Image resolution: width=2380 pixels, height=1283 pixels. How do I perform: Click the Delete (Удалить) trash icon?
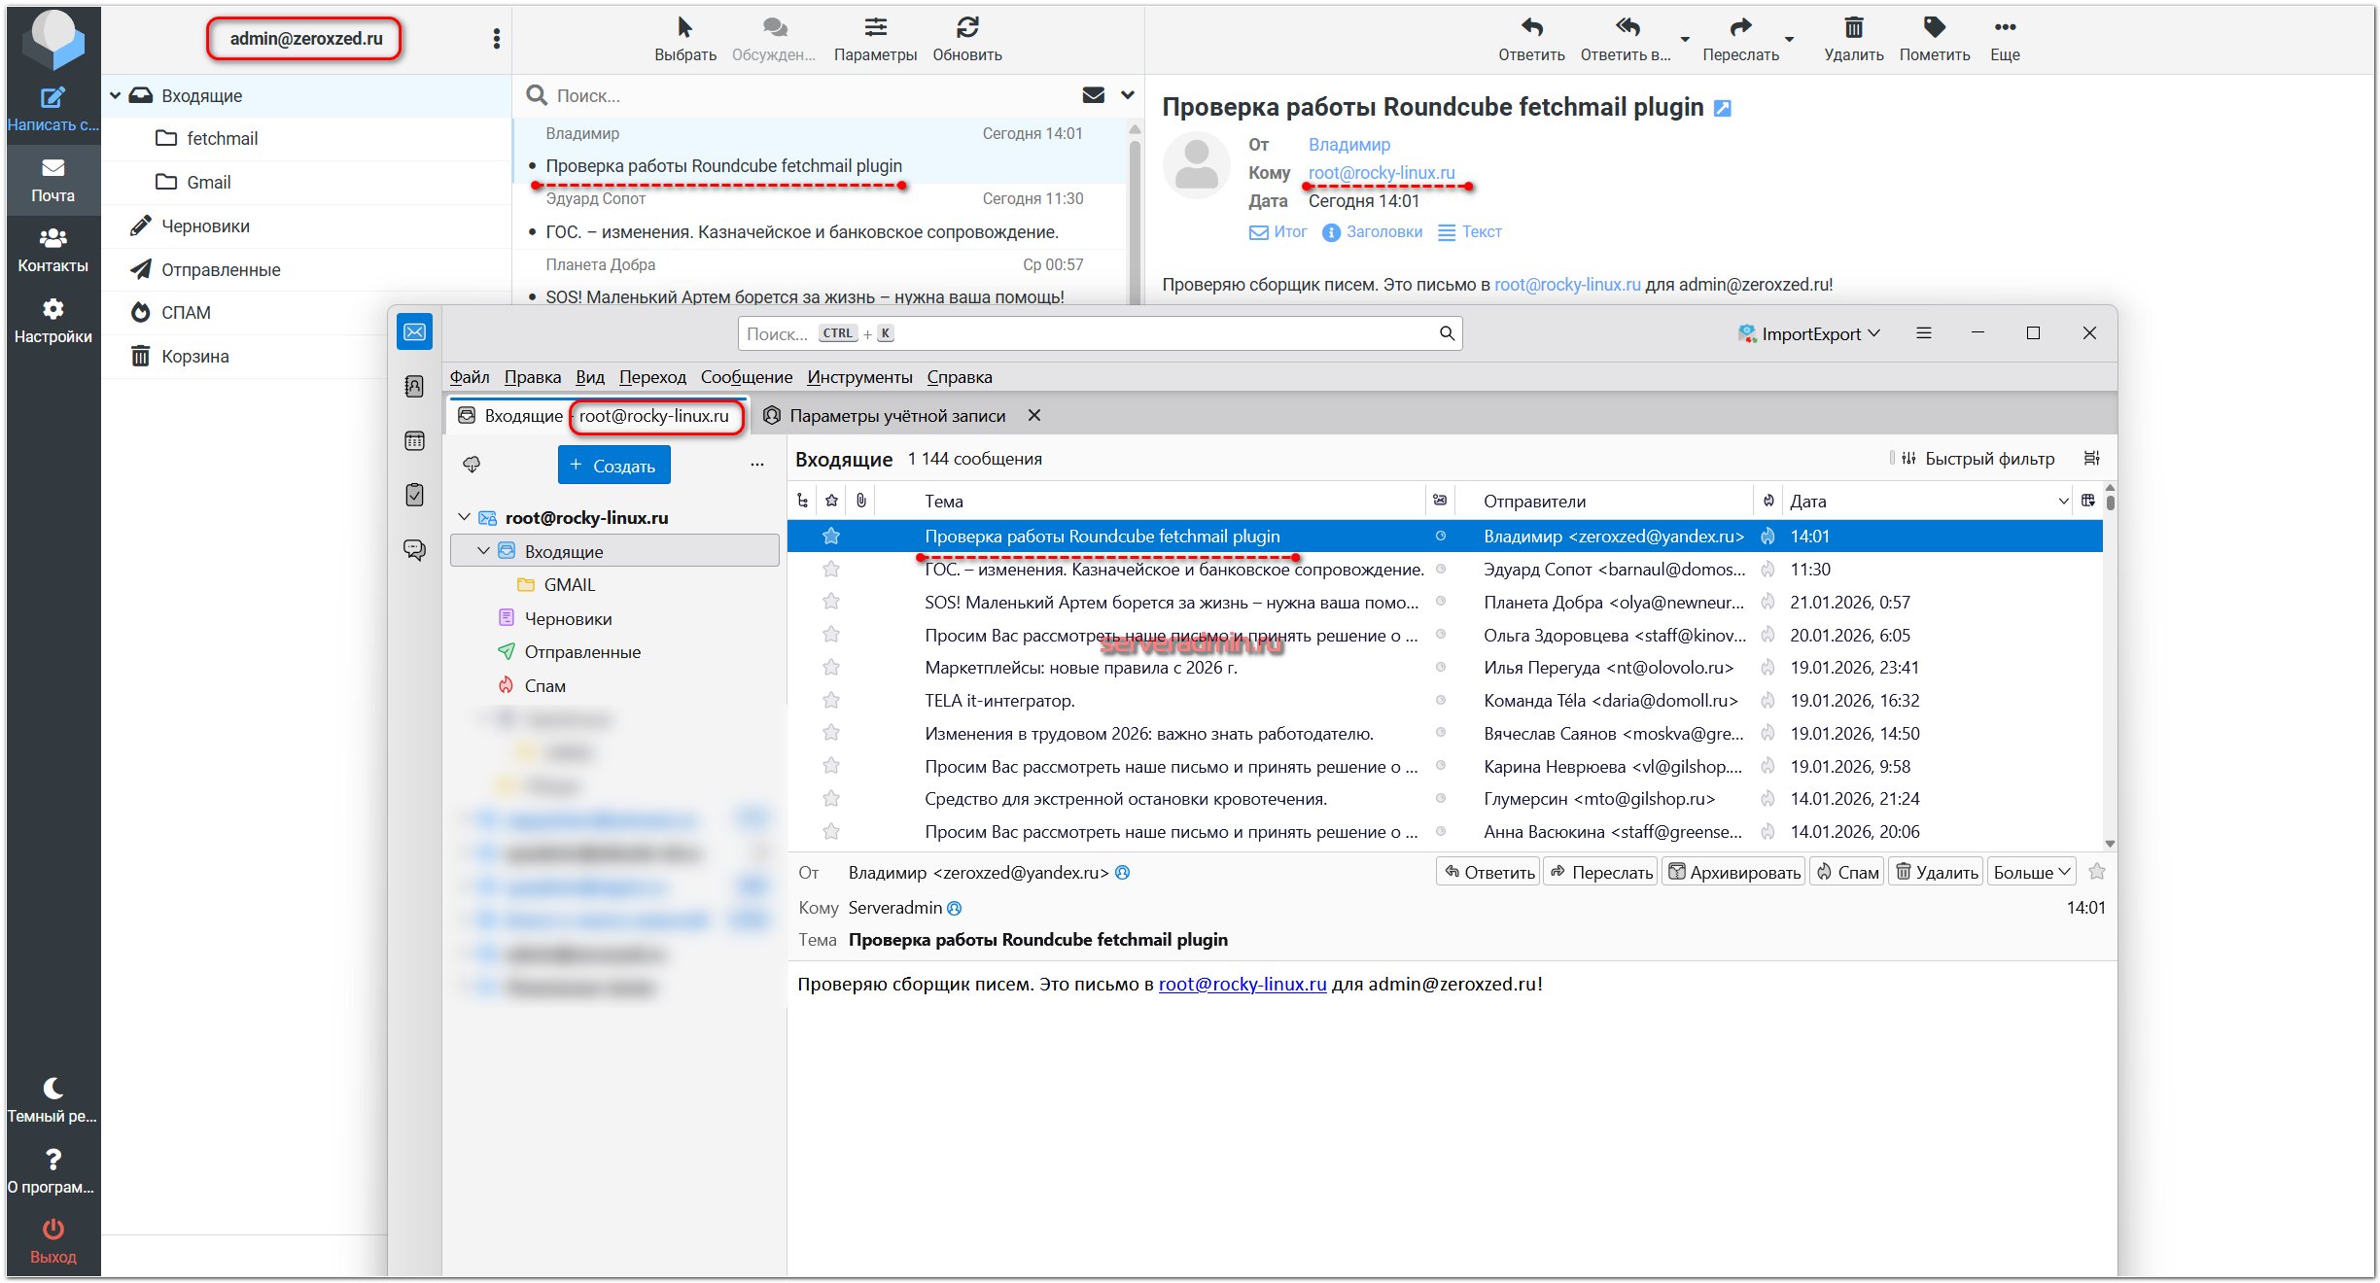pos(1853,28)
